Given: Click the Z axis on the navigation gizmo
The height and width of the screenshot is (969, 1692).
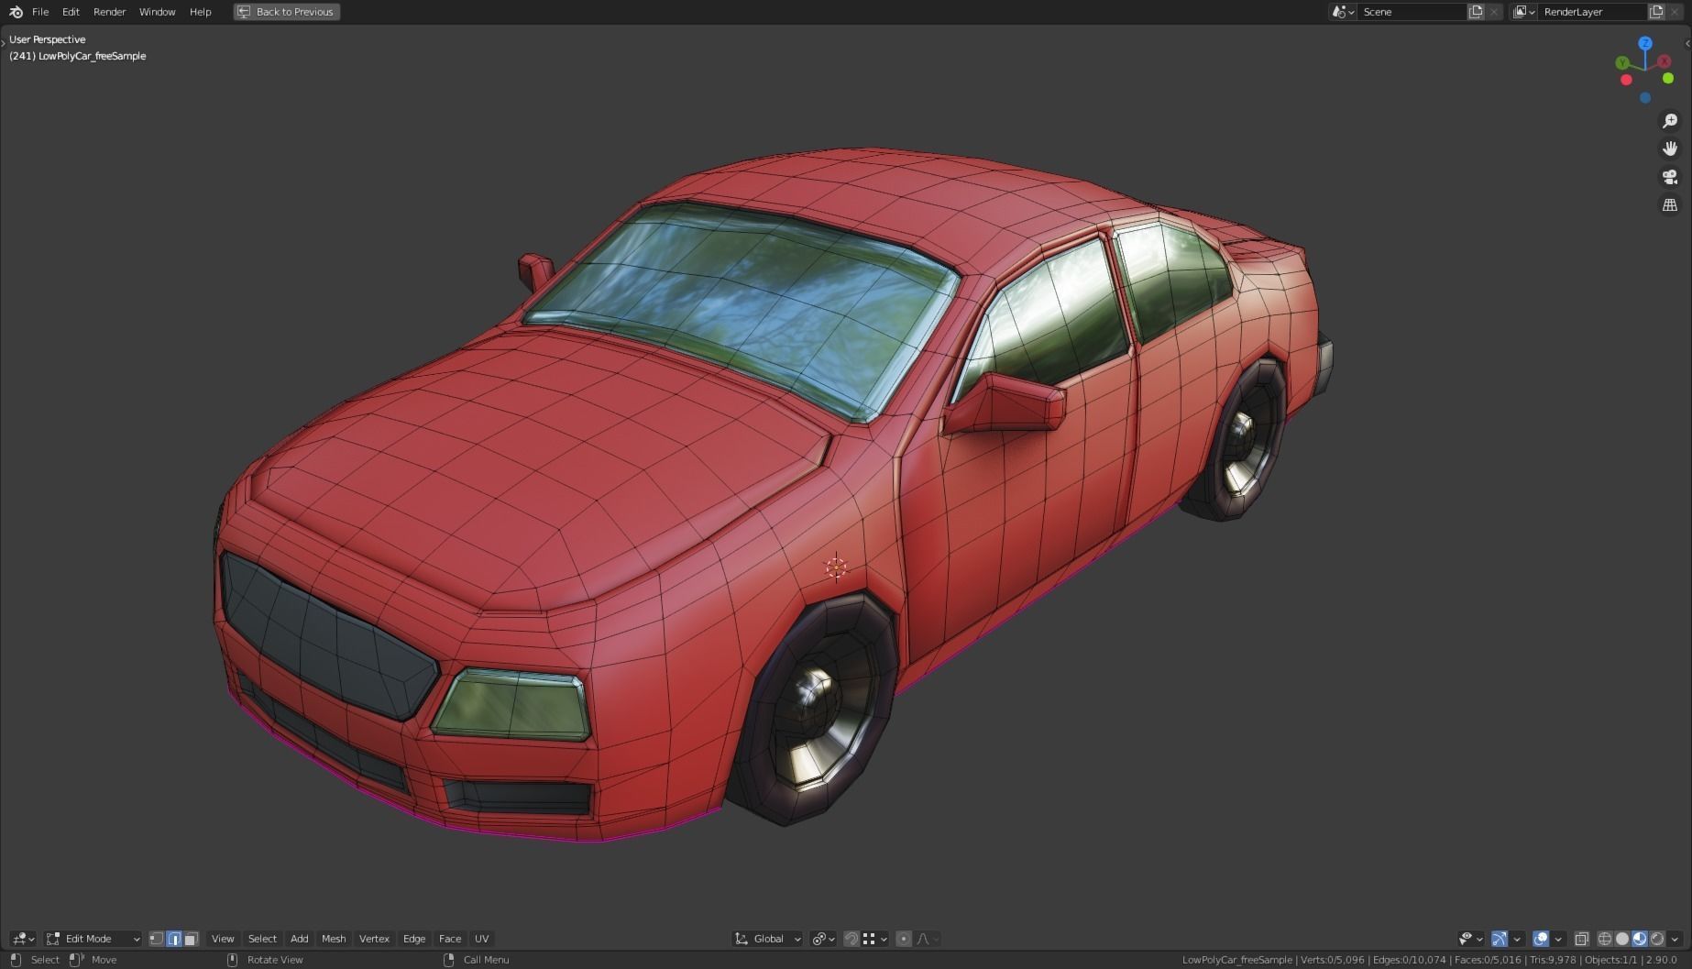Looking at the screenshot, I should pos(1645,43).
